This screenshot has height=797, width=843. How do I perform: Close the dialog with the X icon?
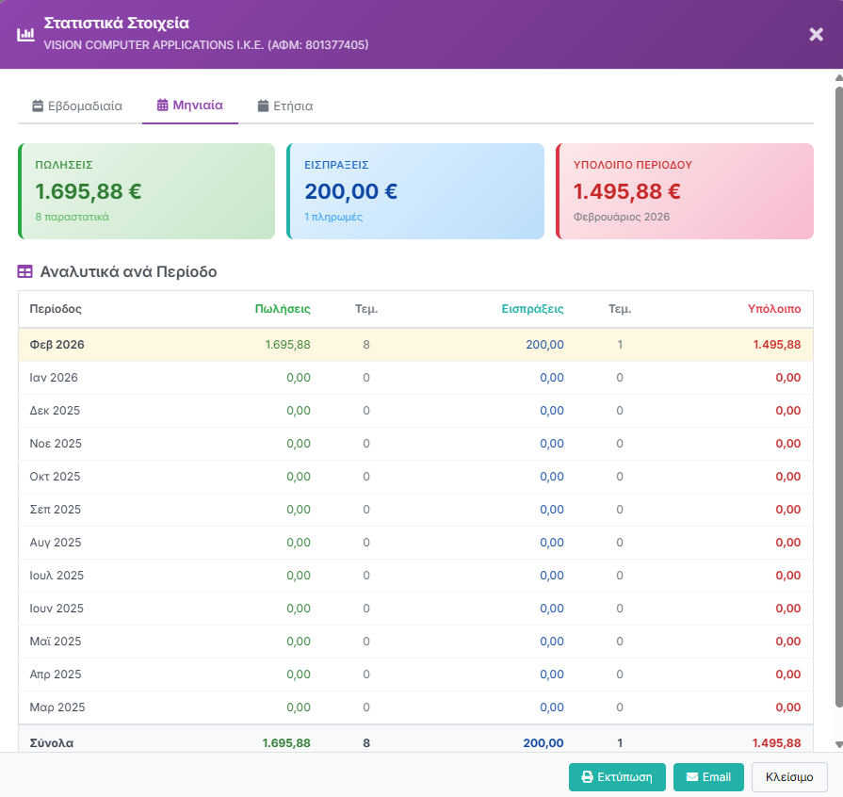pos(816,35)
